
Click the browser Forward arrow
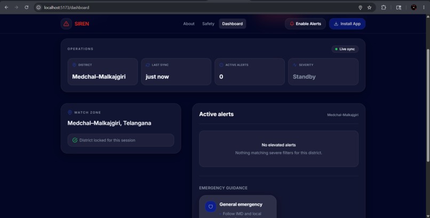(x=17, y=7)
